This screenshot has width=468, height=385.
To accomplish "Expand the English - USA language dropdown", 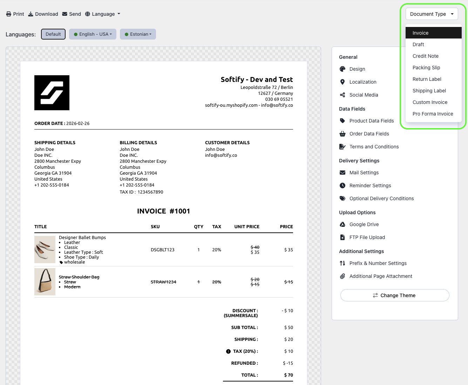I will point(93,34).
